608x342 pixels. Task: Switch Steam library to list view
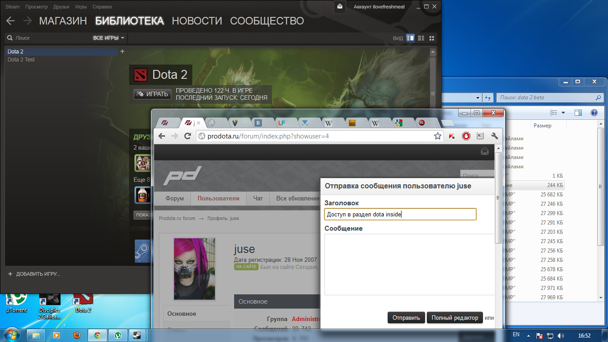tap(421, 38)
